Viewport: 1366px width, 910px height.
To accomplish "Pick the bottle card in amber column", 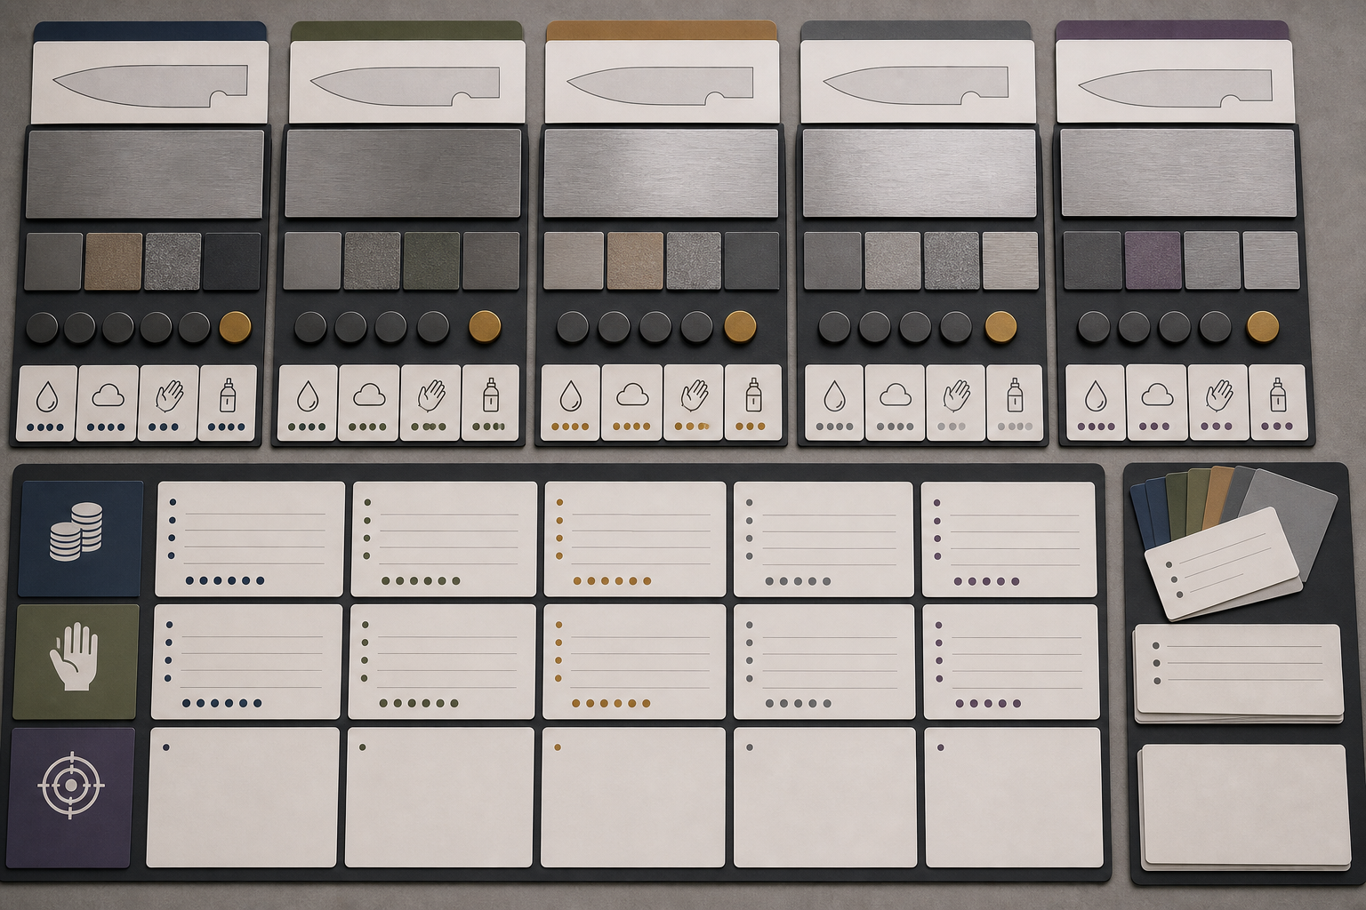I will [753, 403].
